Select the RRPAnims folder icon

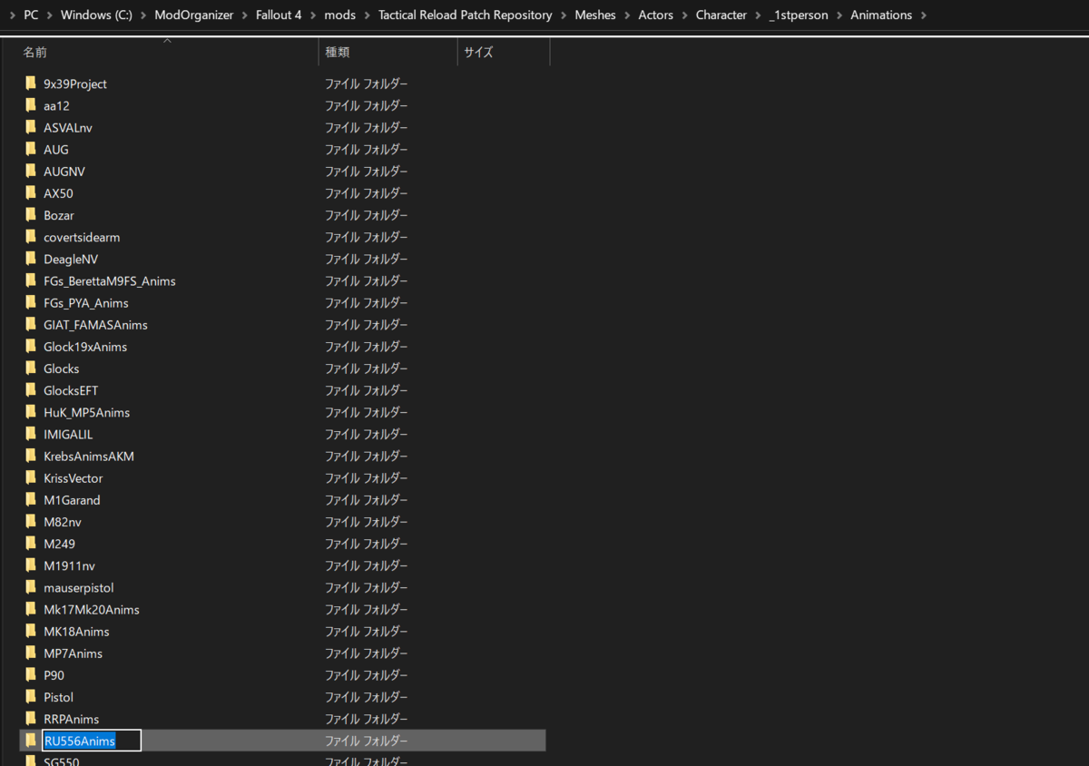(31, 719)
